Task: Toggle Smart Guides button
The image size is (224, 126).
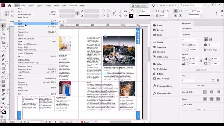Action: pos(218,99)
